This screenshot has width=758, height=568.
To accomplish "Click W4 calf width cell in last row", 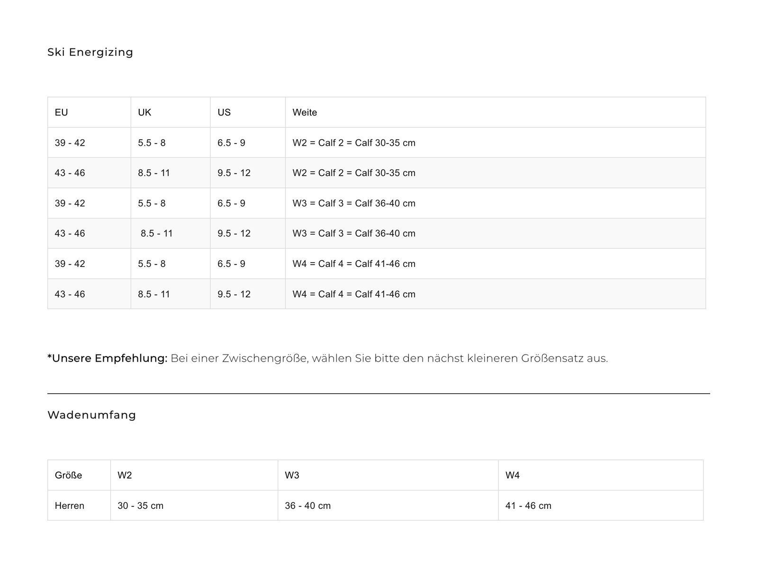I will (354, 294).
